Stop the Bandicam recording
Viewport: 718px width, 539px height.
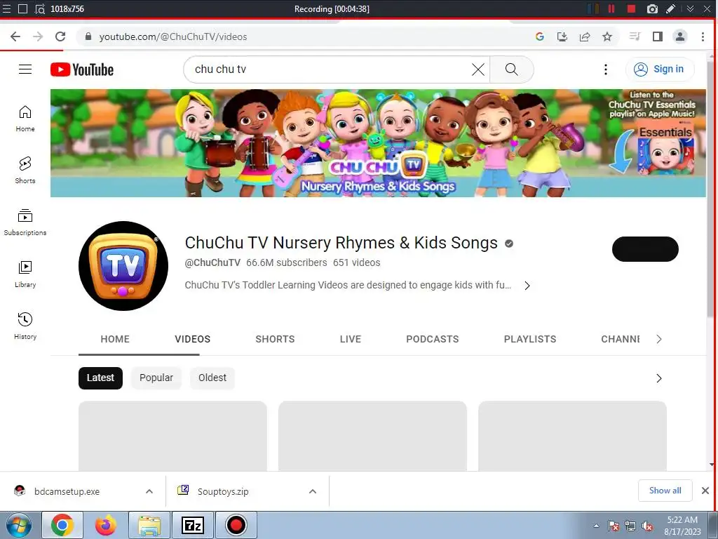pos(632,8)
